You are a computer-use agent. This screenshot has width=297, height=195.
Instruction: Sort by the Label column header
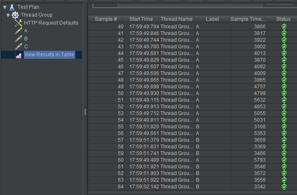212,19
